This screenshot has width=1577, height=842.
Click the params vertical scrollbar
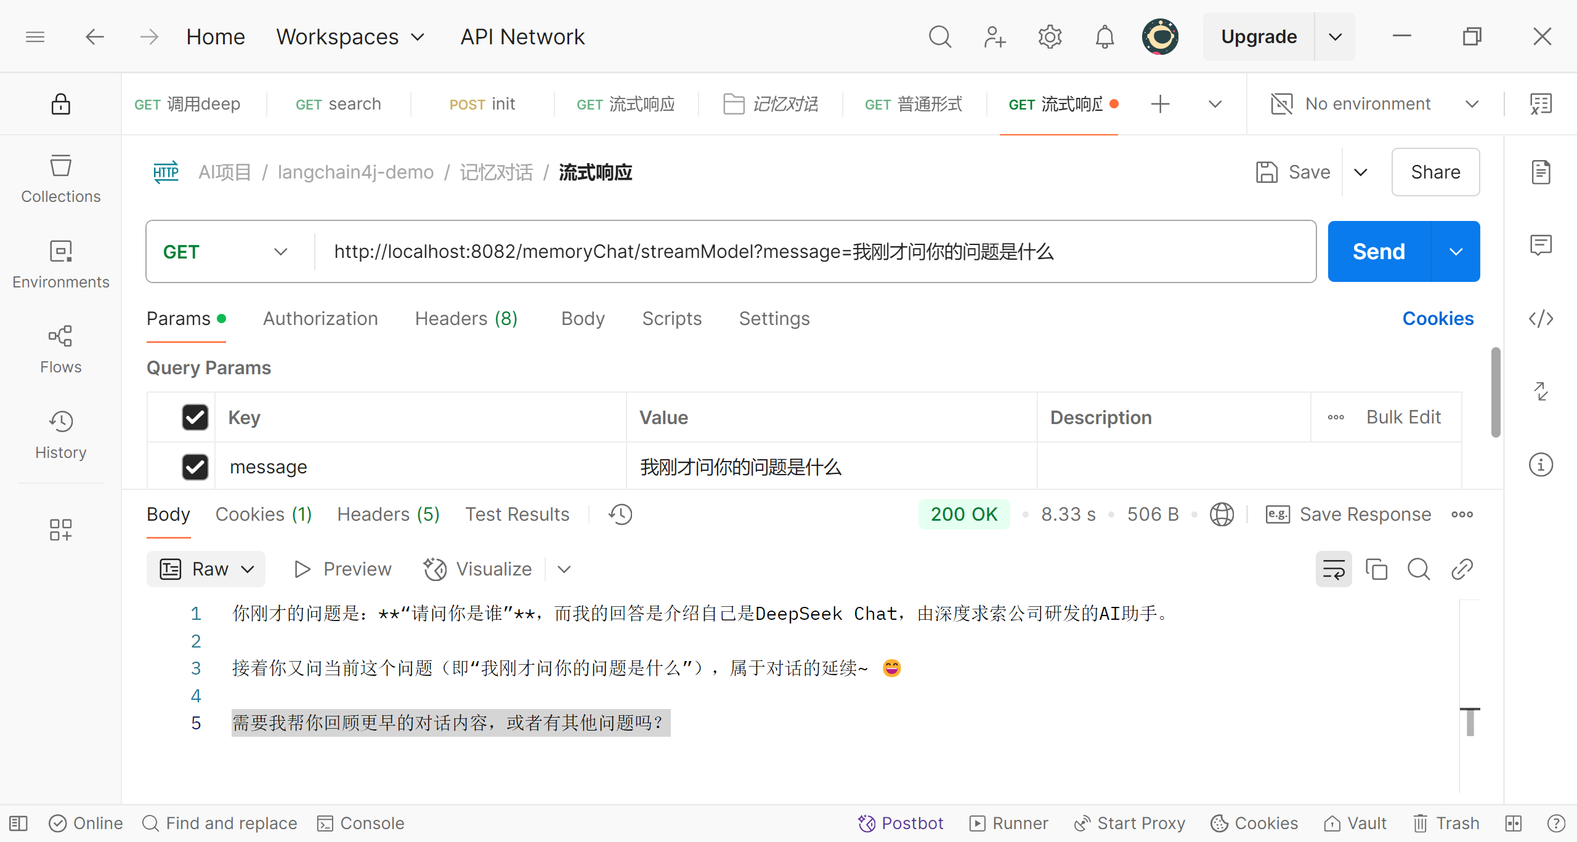click(x=1495, y=393)
